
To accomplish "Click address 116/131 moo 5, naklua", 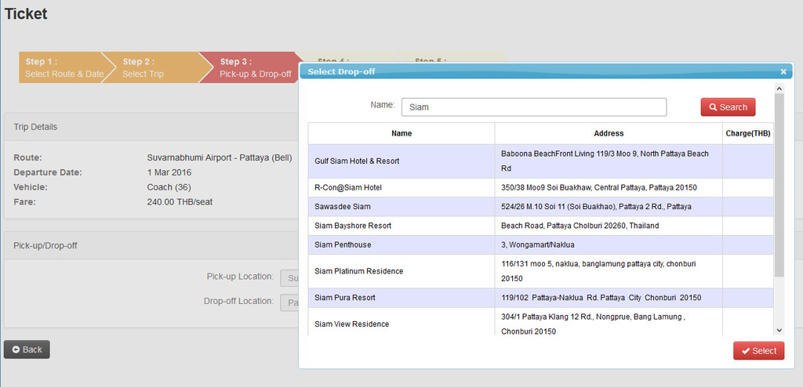I will point(598,271).
